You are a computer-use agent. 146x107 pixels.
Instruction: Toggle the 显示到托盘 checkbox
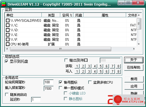point(6,61)
